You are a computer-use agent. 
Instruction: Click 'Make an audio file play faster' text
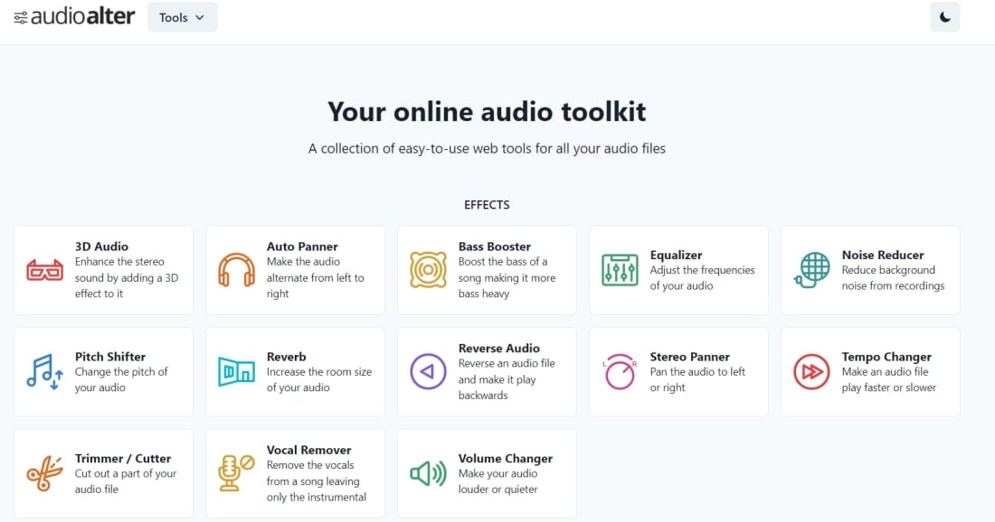(889, 379)
